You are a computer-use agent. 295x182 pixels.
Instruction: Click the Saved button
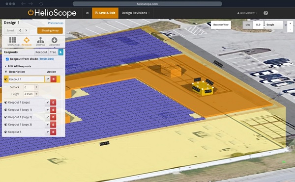pos(10,30)
